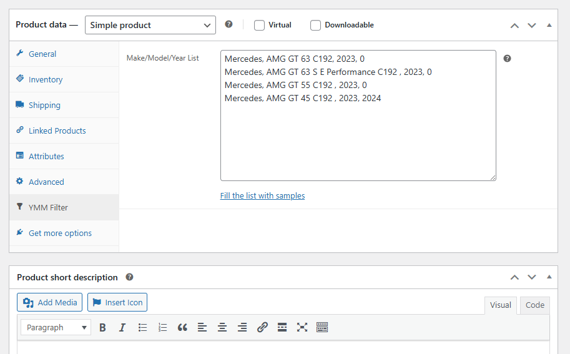This screenshot has height=354, width=570.
Task: Toggle bold formatting in editor toolbar
Action: (102, 328)
